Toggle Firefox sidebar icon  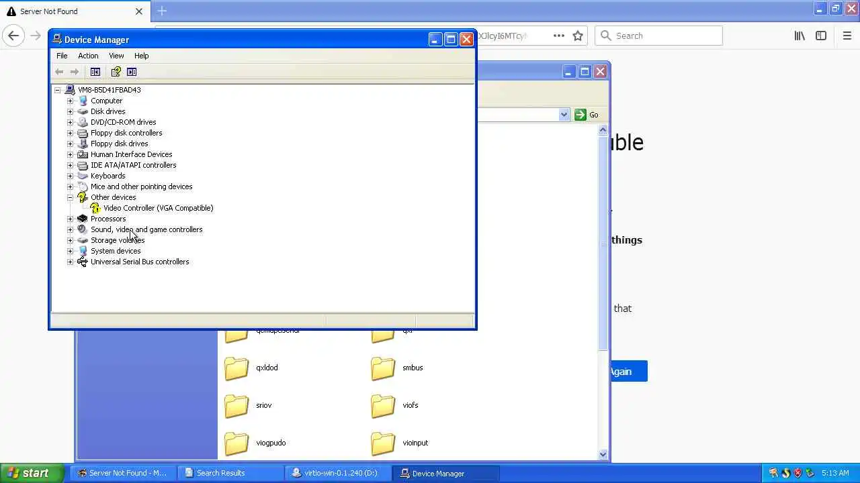(x=821, y=36)
